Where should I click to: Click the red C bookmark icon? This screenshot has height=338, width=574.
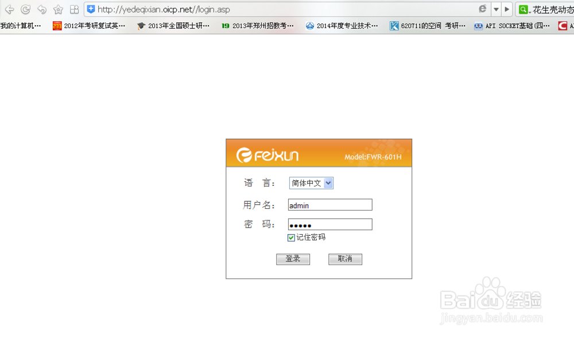pos(563,26)
